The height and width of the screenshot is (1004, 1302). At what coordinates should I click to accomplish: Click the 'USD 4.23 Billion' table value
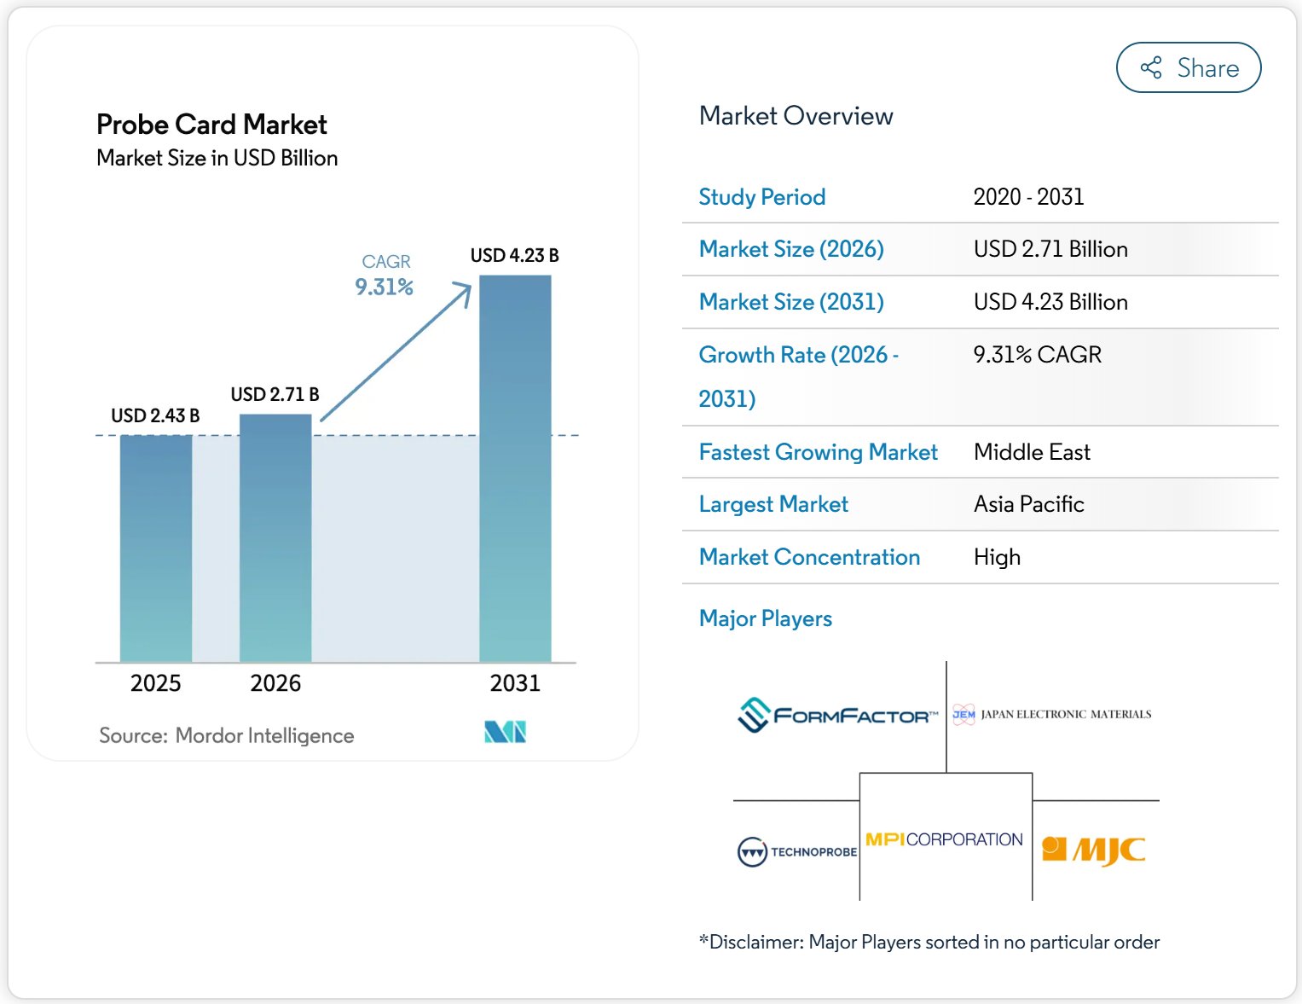click(1050, 302)
